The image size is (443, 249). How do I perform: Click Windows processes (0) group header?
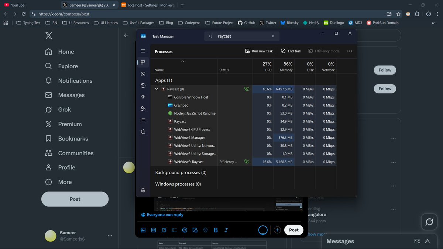pyautogui.click(x=178, y=184)
